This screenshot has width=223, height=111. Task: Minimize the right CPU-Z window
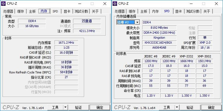(191, 4)
